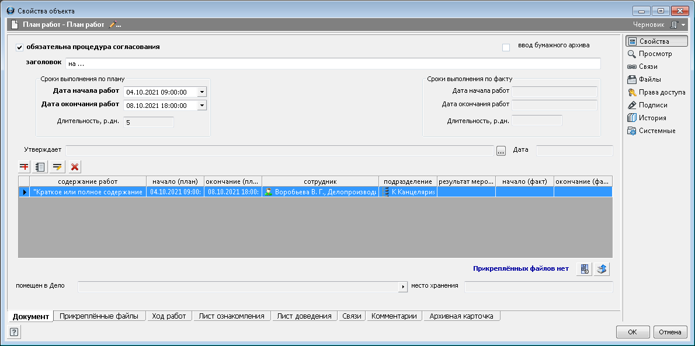This screenshot has width=695, height=346.
Task: Expand the Дата начала работ dropdown
Action: tap(201, 92)
